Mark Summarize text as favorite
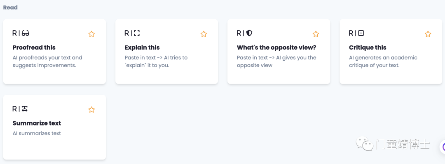The width and height of the screenshot is (445, 164). (91, 109)
